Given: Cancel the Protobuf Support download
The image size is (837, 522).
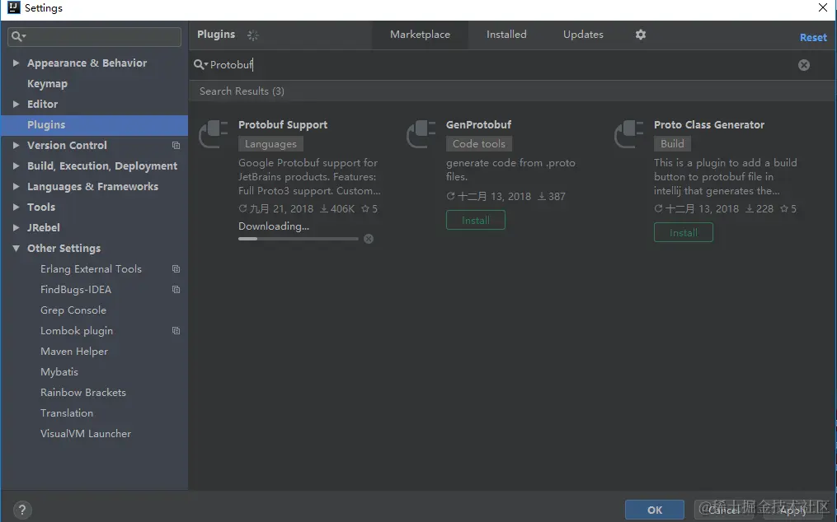Looking at the screenshot, I should point(369,239).
